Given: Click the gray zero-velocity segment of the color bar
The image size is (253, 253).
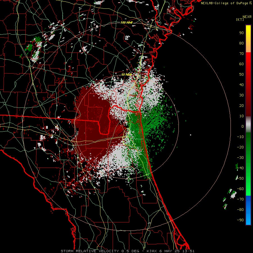Looking at the screenshot, I should tap(248, 125).
